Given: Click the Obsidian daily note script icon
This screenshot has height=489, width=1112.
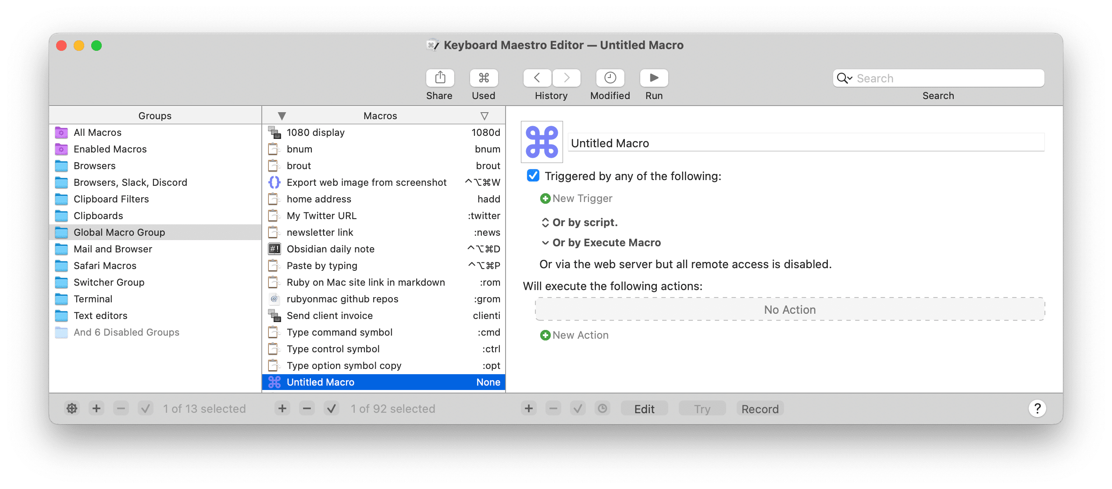Looking at the screenshot, I should pos(274,249).
